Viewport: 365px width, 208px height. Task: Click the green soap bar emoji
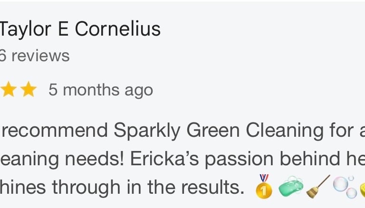(x=291, y=186)
